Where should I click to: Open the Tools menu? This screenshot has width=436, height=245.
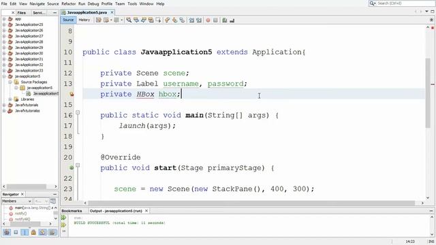(132, 4)
